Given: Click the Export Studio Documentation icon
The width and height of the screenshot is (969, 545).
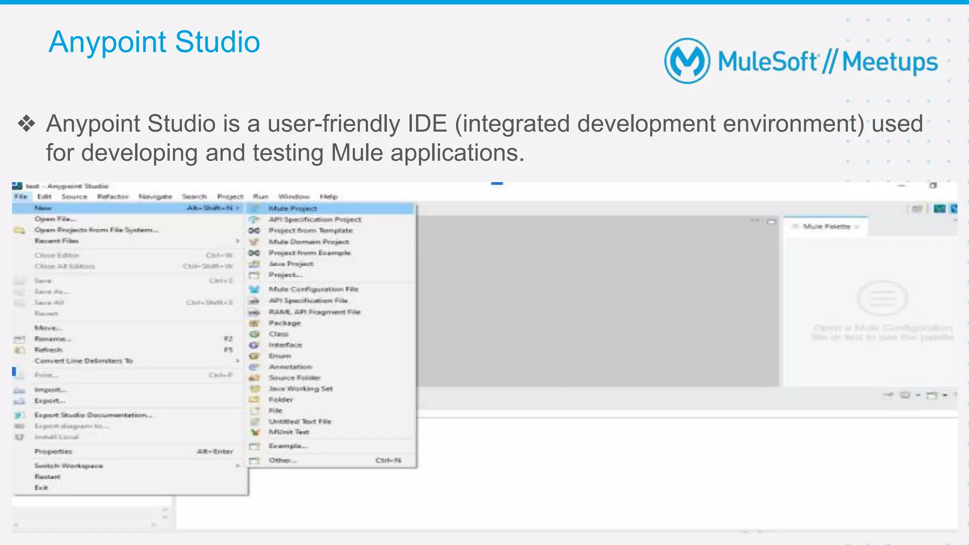Looking at the screenshot, I should [19, 415].
